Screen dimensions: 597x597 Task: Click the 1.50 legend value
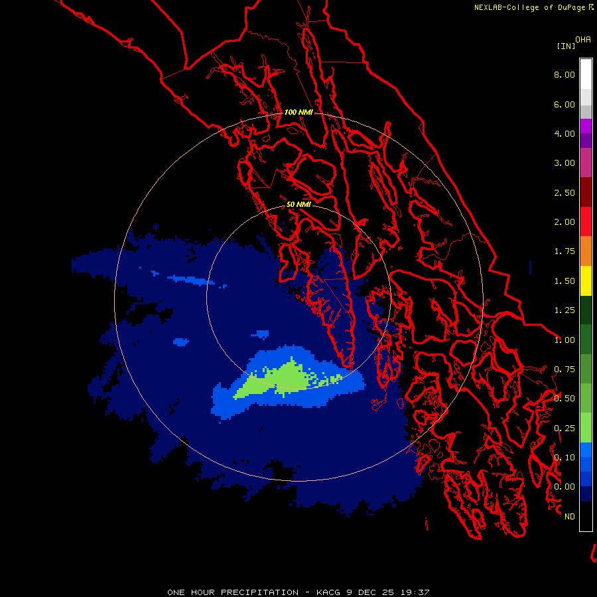[564, 281]
